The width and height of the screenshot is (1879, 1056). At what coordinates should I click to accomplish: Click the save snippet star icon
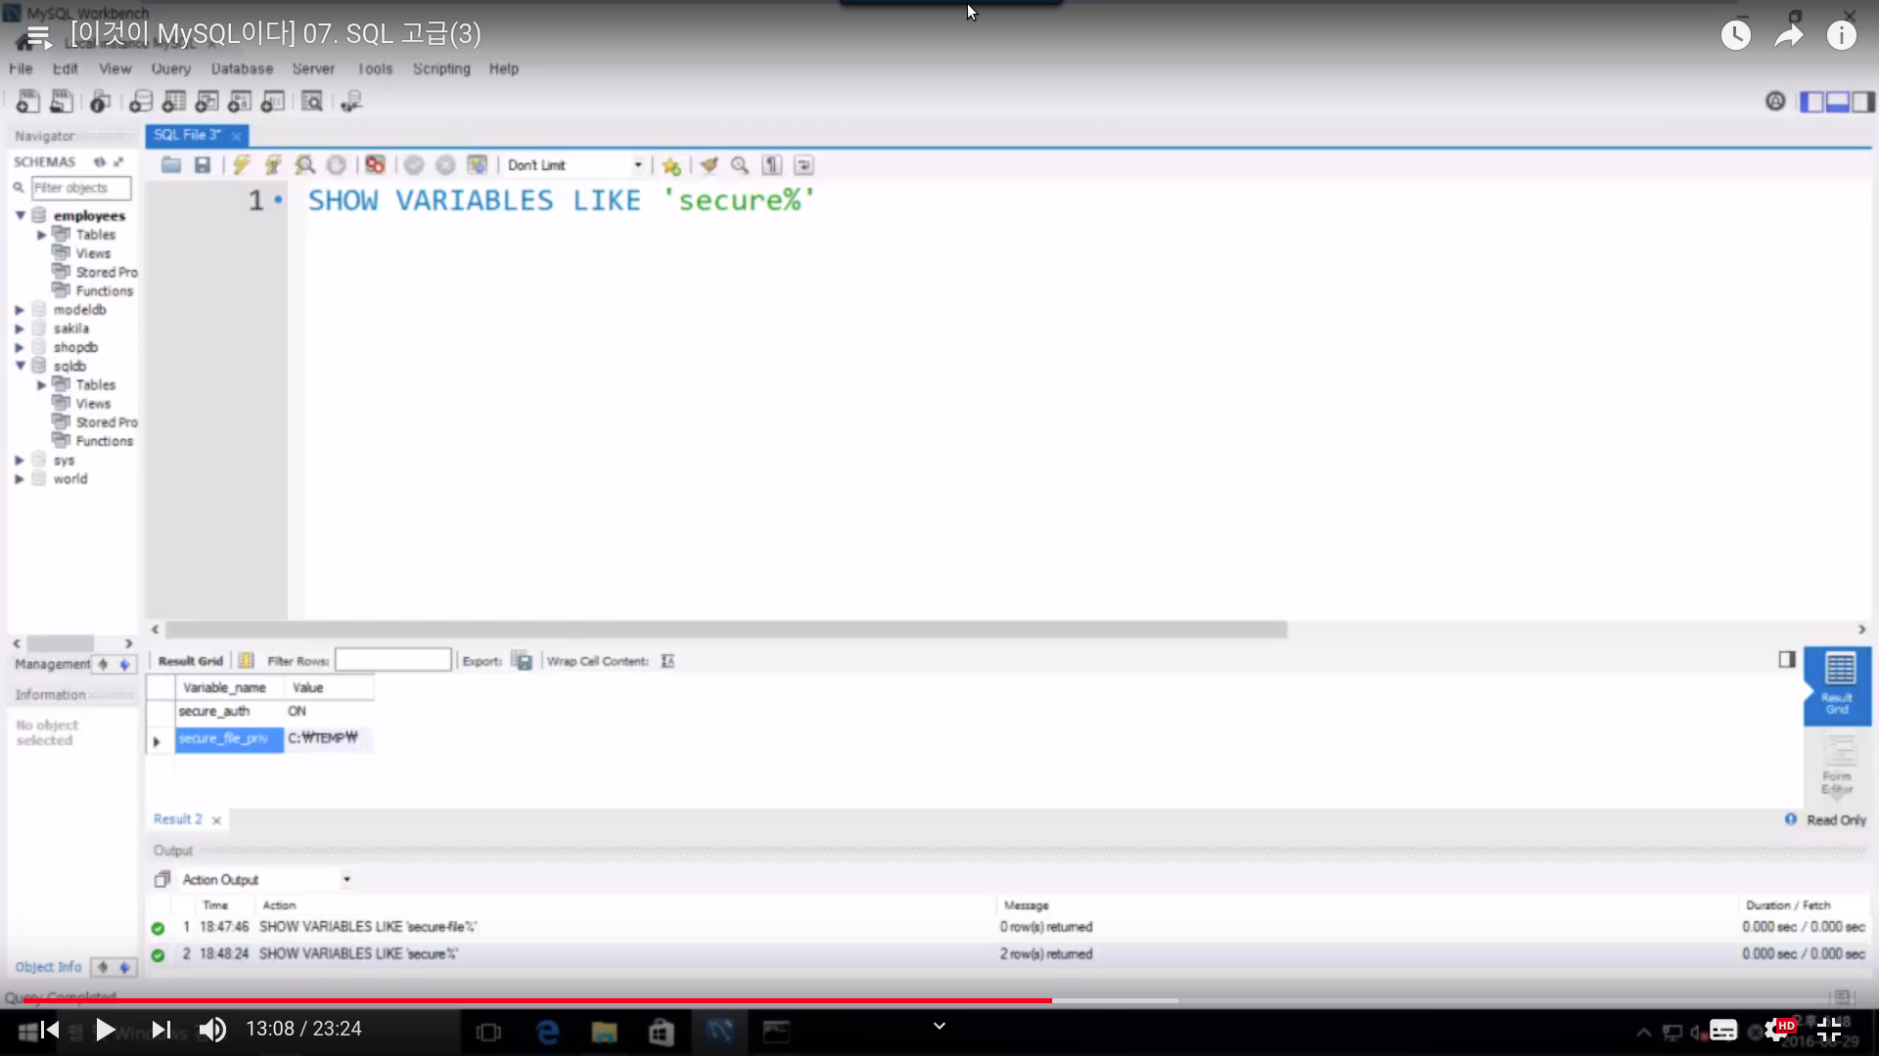(671, 165)
